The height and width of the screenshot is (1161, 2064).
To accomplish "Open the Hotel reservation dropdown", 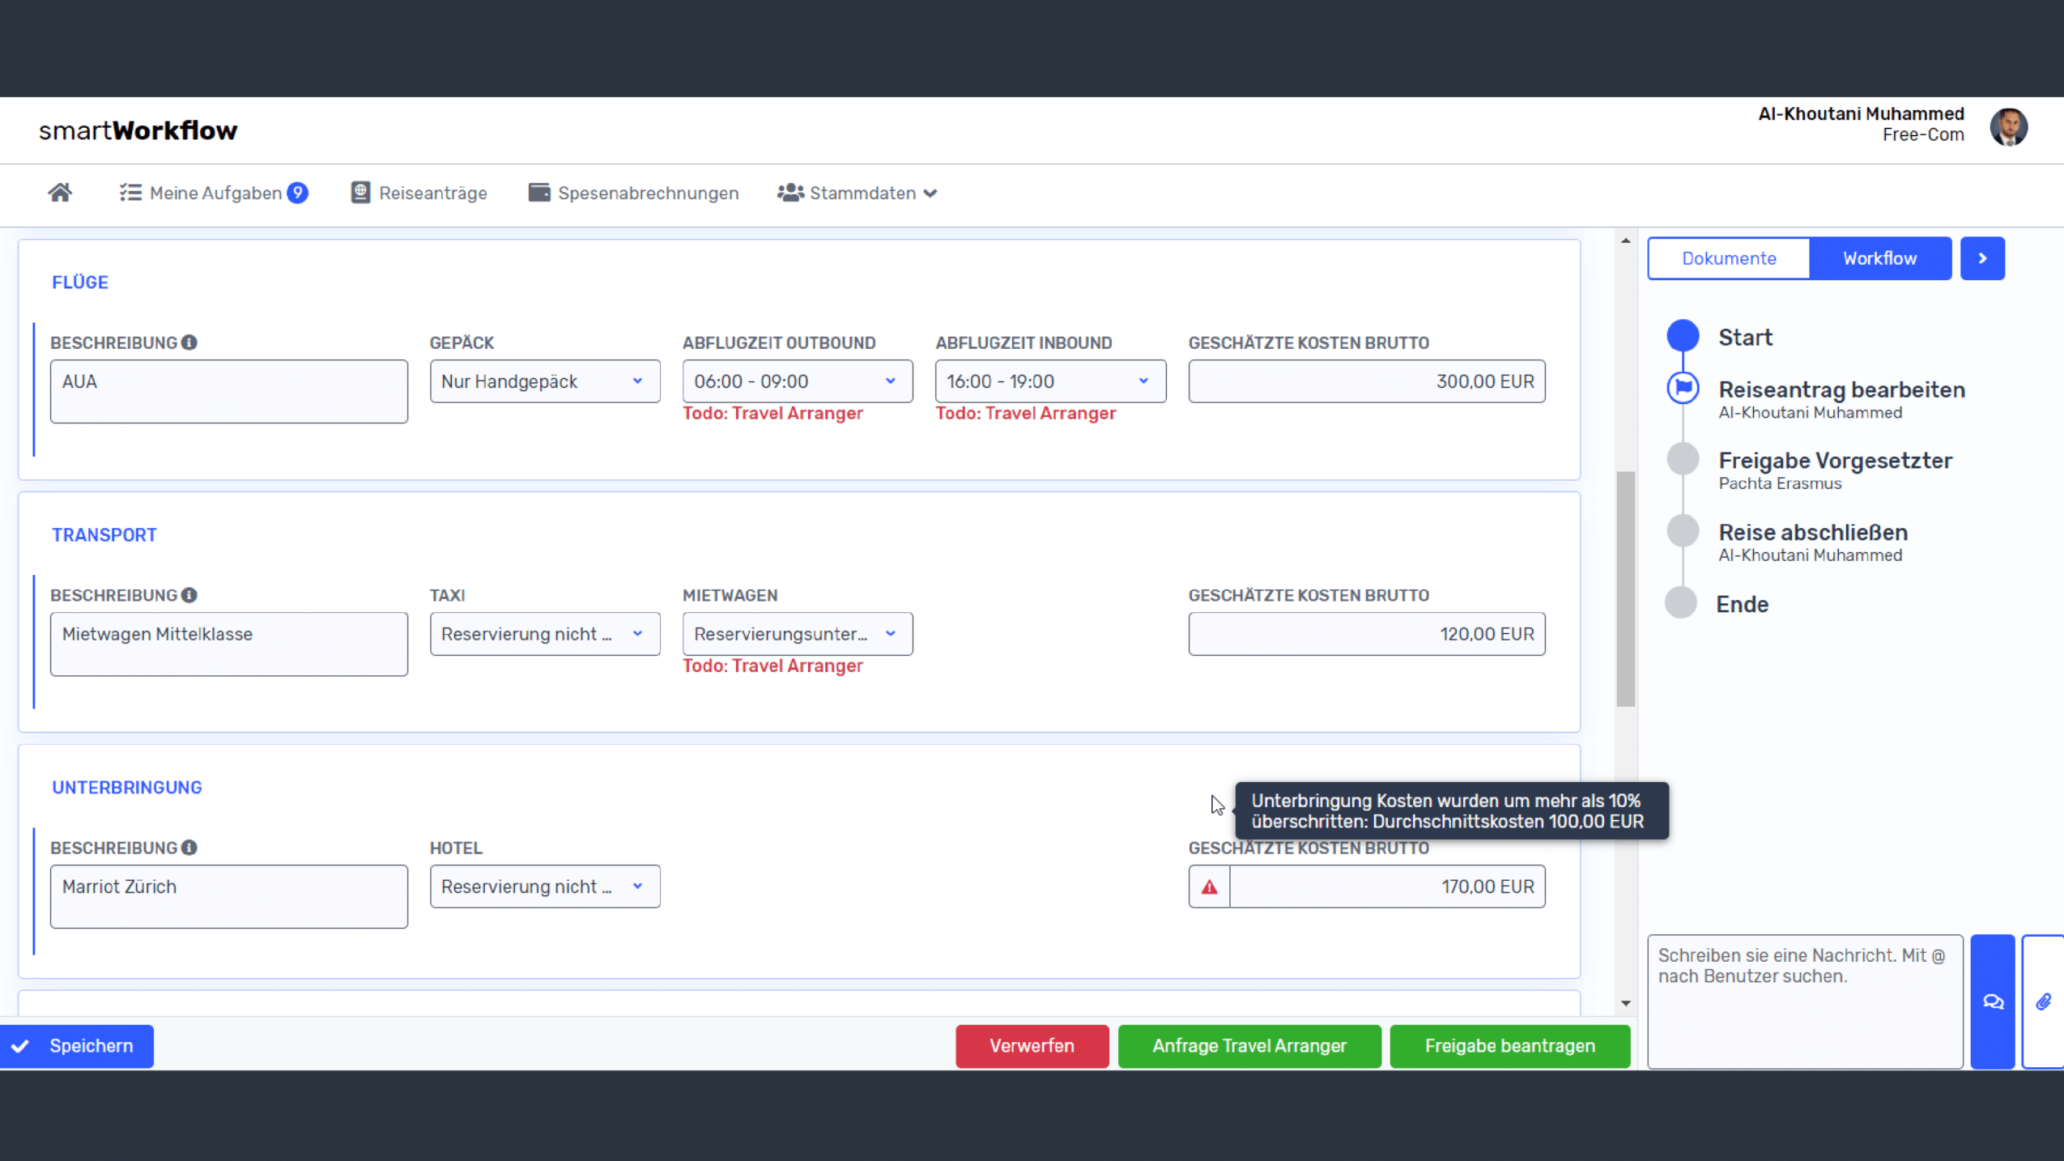I will (x=545, y=887).
